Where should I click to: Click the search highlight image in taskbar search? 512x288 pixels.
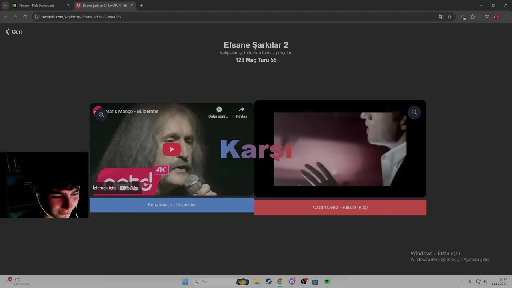[x=242, y=282]
